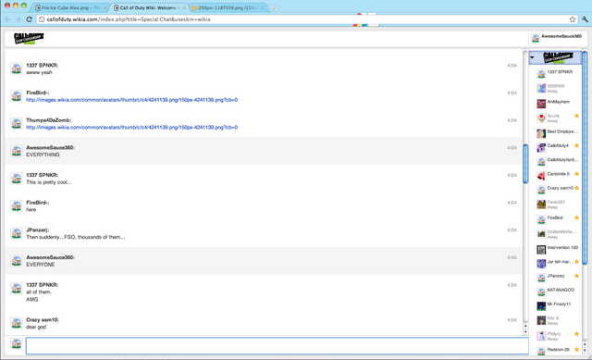Open a new browser tab
The height and width of the screenshot is (360, 592).
274,7
